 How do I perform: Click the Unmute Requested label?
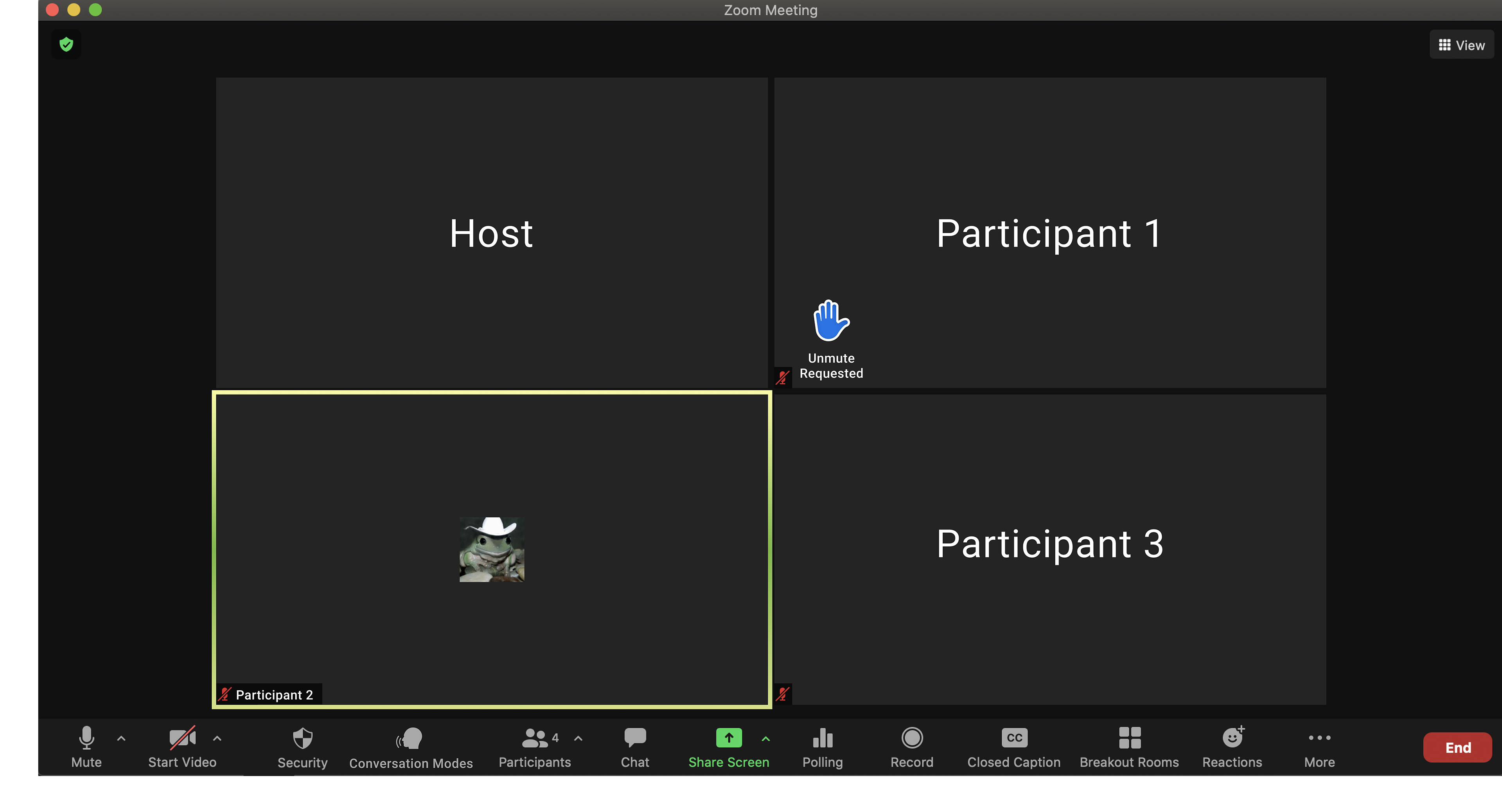(832, 366)
